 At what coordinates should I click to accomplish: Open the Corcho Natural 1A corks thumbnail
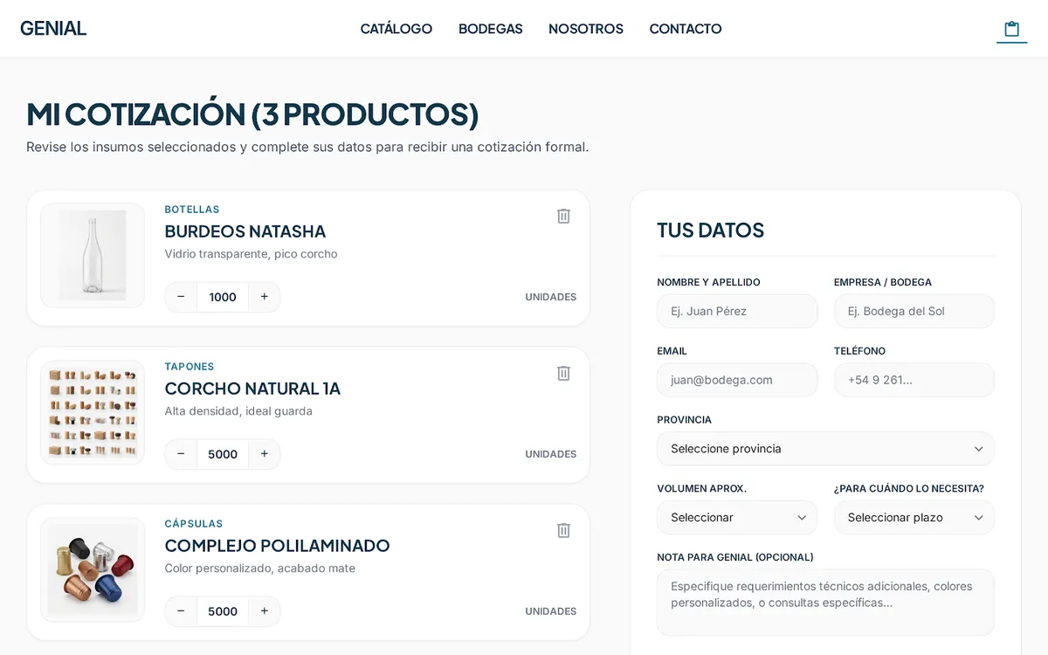tap(93, 413)
